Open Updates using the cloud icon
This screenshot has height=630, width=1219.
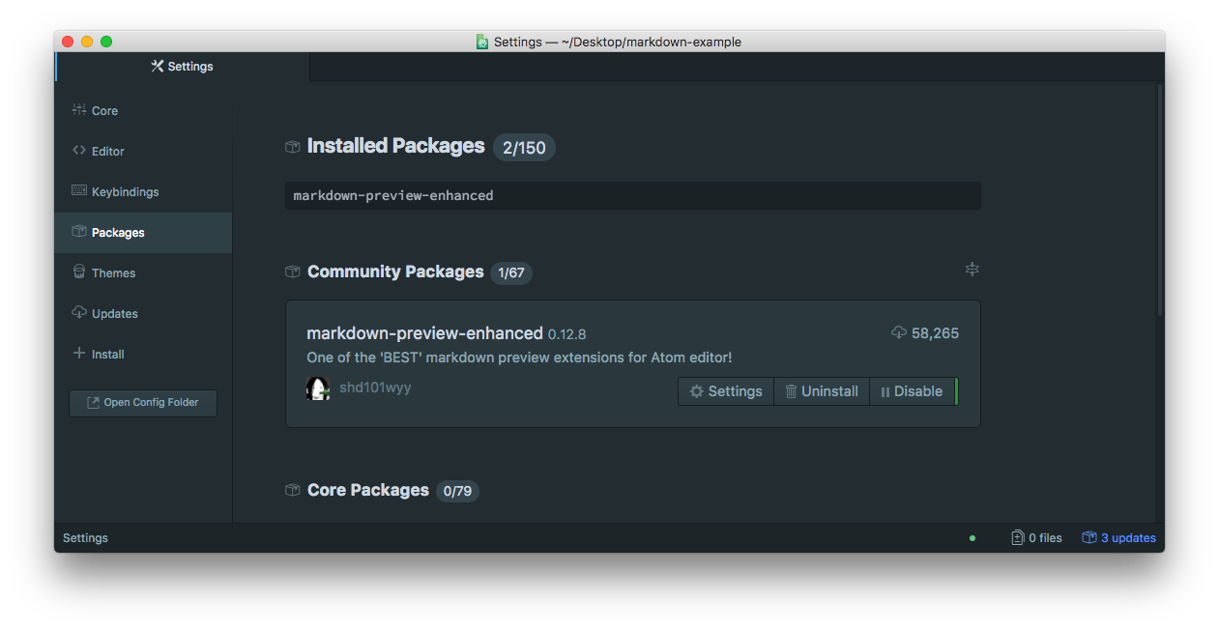[78, 313]
